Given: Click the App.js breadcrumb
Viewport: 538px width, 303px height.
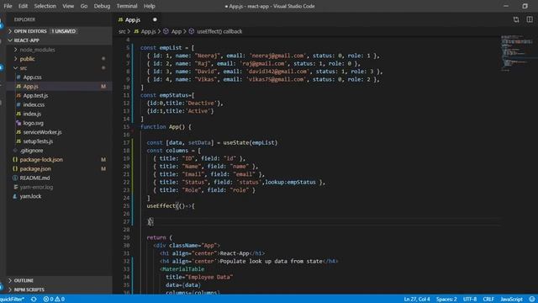Looking at the screenshot, I should (x=149, y=31).
